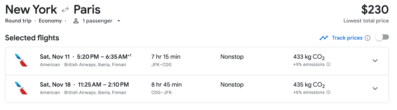Click the Track prices link text

pyautogui.click(x=347, y=38)
